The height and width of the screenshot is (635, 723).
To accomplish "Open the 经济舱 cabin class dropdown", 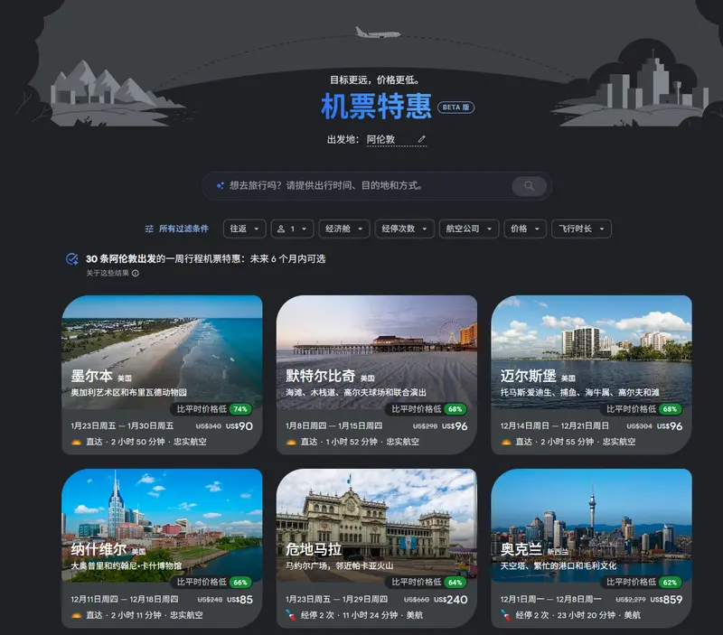I will coord(343,229).
